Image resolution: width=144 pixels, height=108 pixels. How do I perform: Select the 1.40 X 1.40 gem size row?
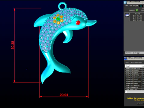[x=137, y=18]
